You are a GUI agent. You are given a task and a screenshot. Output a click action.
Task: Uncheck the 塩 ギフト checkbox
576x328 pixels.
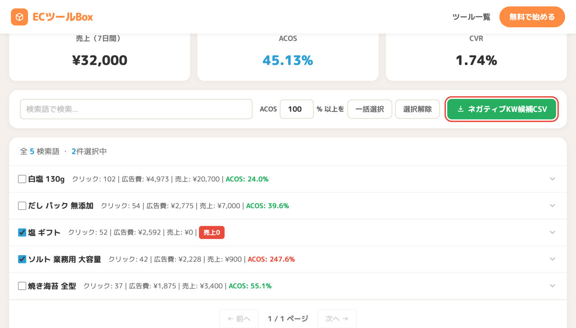coord(22,232)
